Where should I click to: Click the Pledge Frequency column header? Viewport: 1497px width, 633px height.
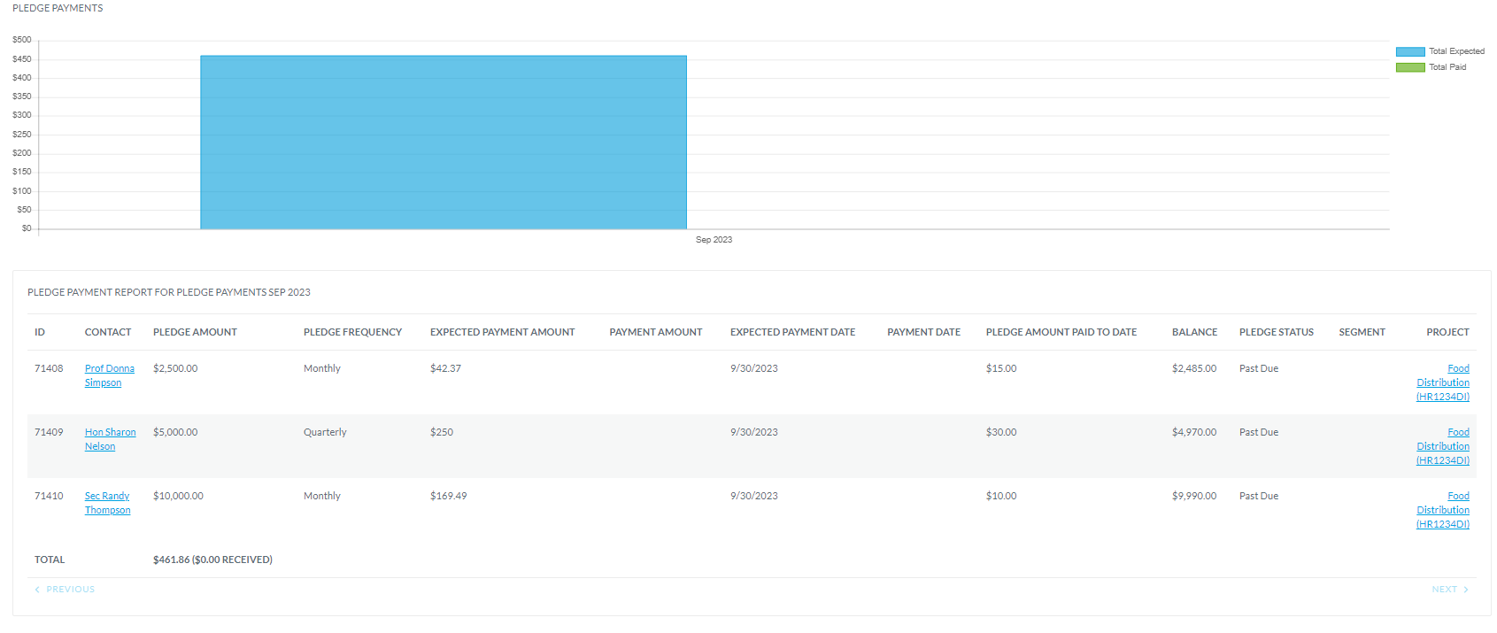pyautogui.click(x=352, y=332)
